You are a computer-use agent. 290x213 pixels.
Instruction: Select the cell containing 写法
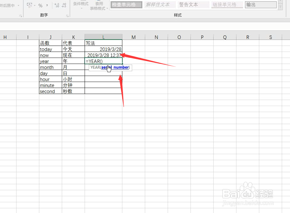click(x=103, y=43)
